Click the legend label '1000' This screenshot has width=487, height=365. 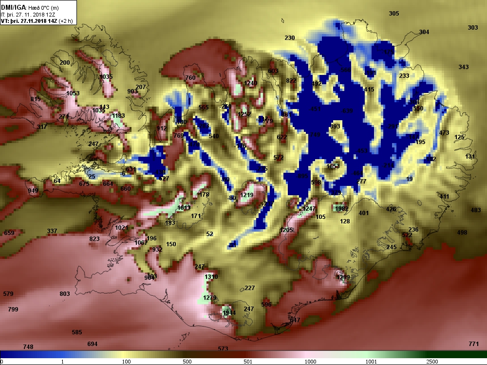(310, 362)
